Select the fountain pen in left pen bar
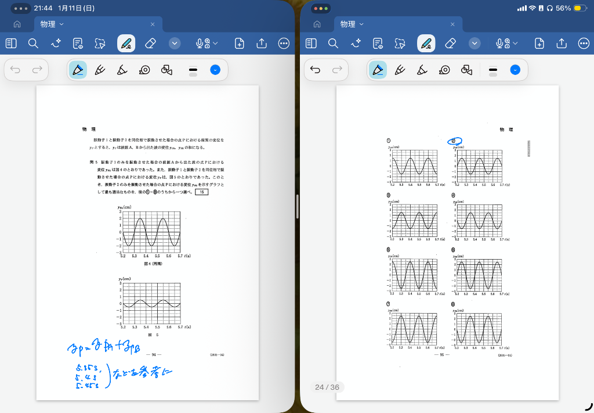The image size is (594, 413). pyautogui.click(x=100, y=70)
